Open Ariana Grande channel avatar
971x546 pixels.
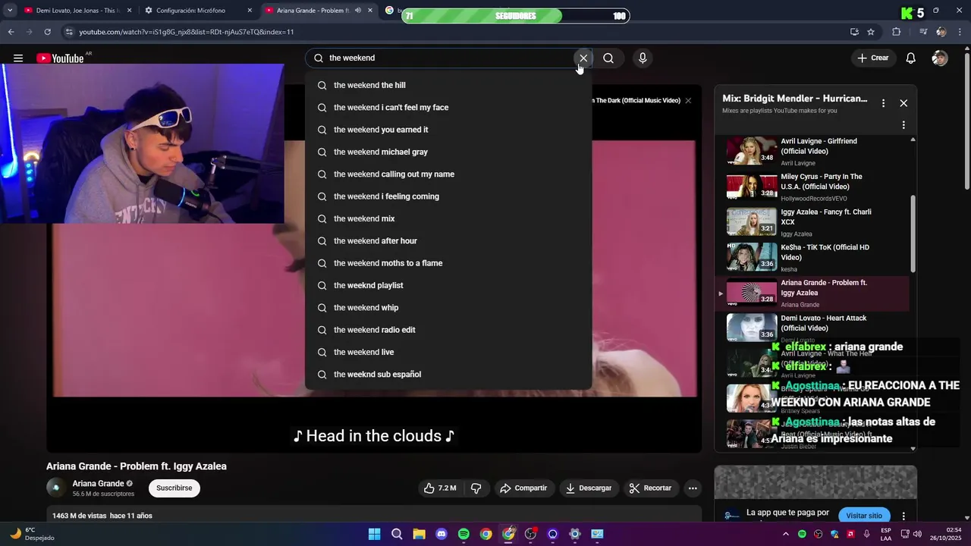coord(55,488)
